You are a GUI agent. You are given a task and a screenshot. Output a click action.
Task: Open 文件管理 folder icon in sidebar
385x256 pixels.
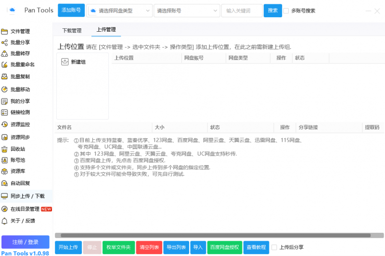coord(4,31)
